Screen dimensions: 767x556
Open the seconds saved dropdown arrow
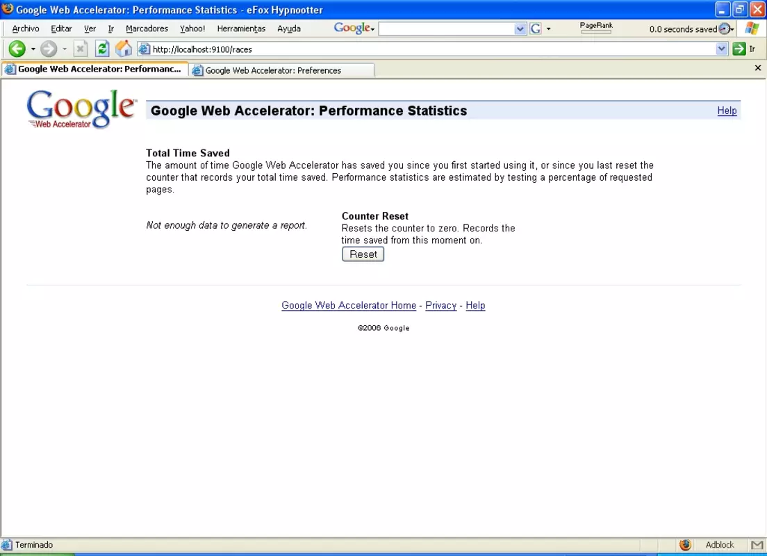pos(732,29)
